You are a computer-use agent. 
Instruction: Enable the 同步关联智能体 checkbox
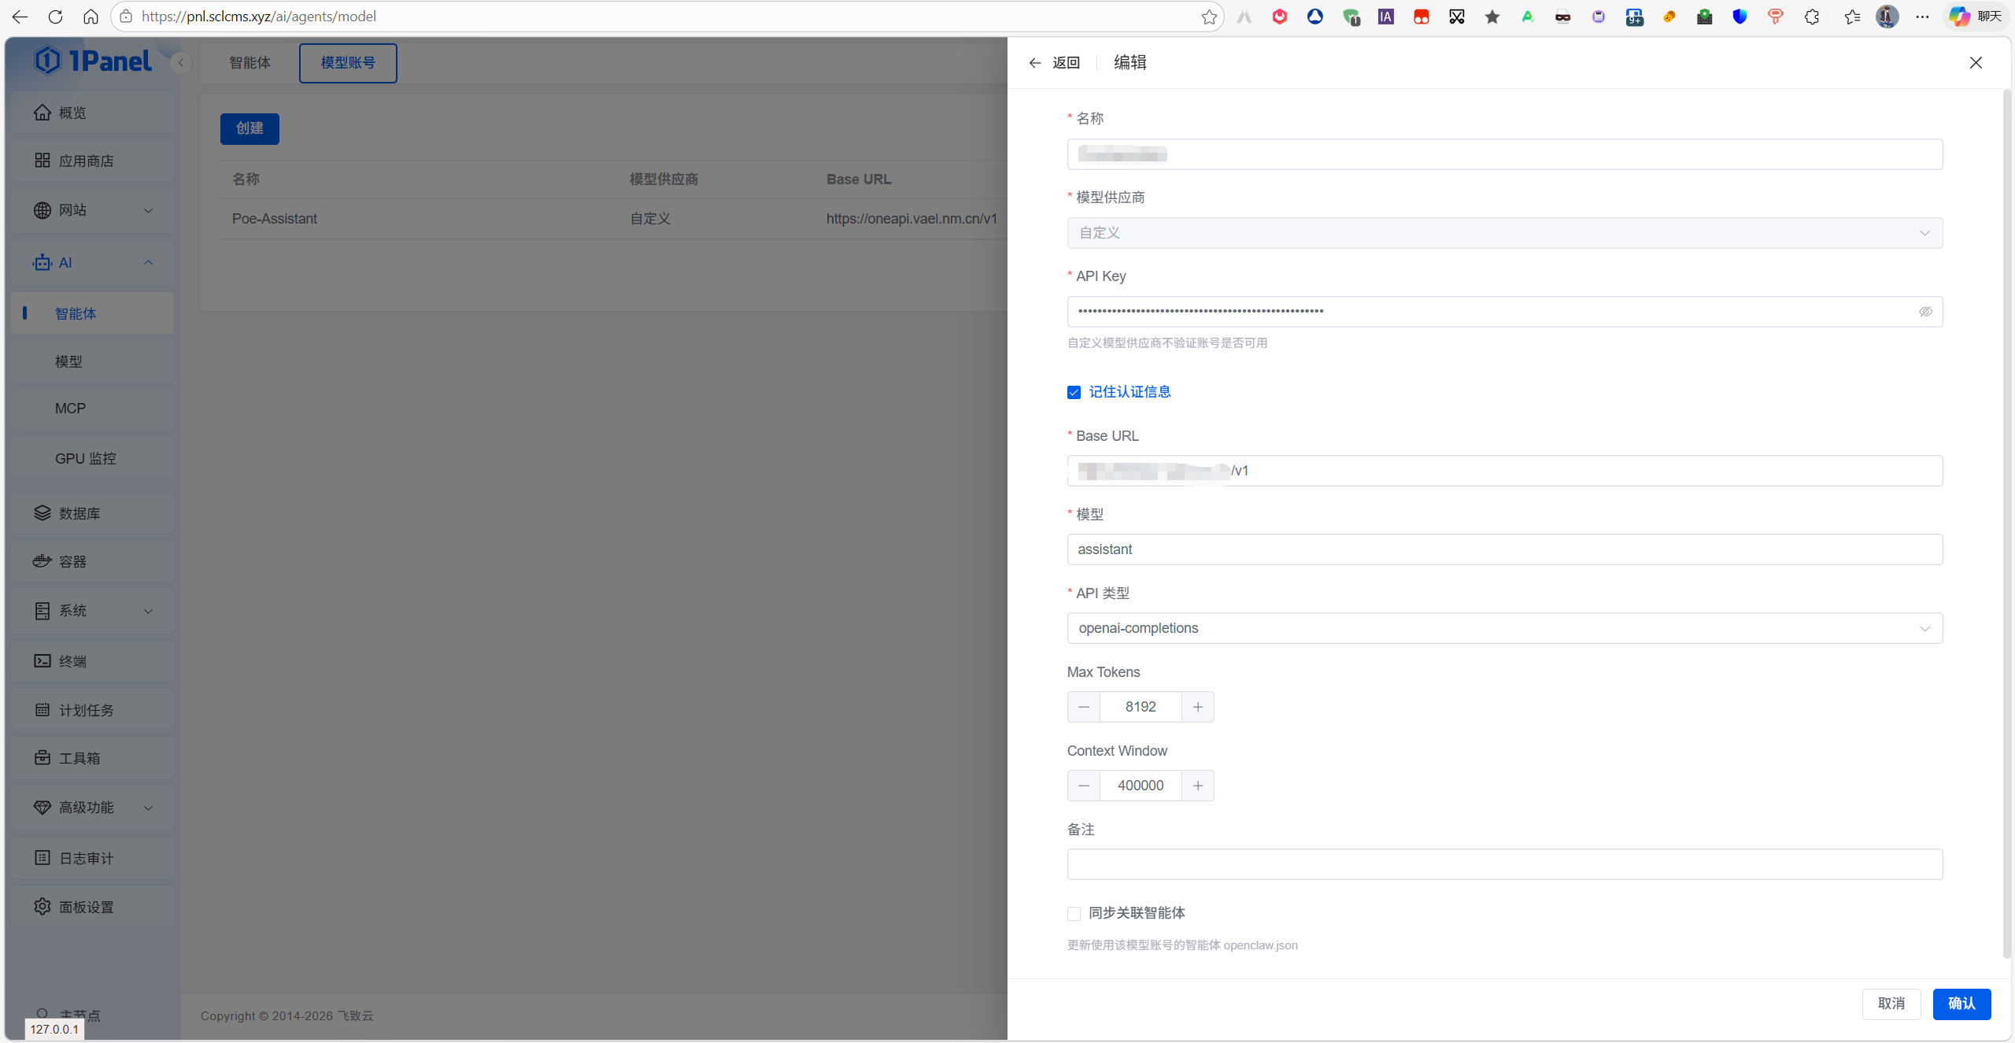1074,913
